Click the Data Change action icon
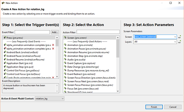This screenshot has width=184, height=112. pos(65,67)
